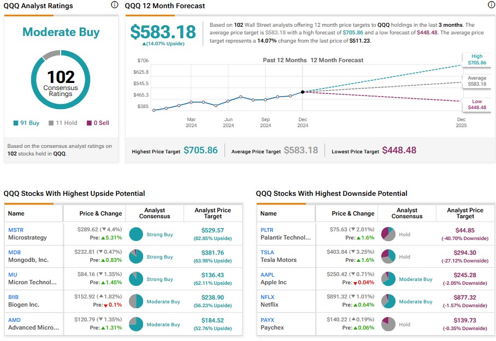The height and width of the screenshot is (341, 496).
Task: Open the PLTR ticker link
Action: 267,230
